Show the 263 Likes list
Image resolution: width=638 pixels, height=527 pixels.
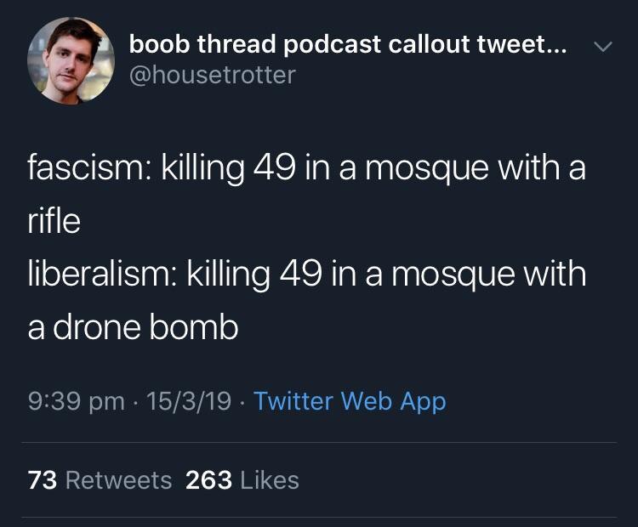[x=242, y=480]
